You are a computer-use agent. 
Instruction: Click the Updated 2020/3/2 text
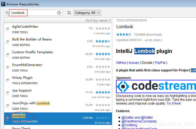[x=129, y=40]
